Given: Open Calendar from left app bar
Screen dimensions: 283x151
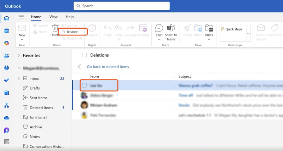Looking at the screenshot, I should click(x=7, y=31).
